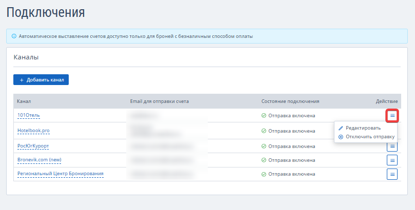This screenshot has width=415, height=210.
Task: Click the crossed-circle icon beside Отключить отправку
Action: coord(341,137)
